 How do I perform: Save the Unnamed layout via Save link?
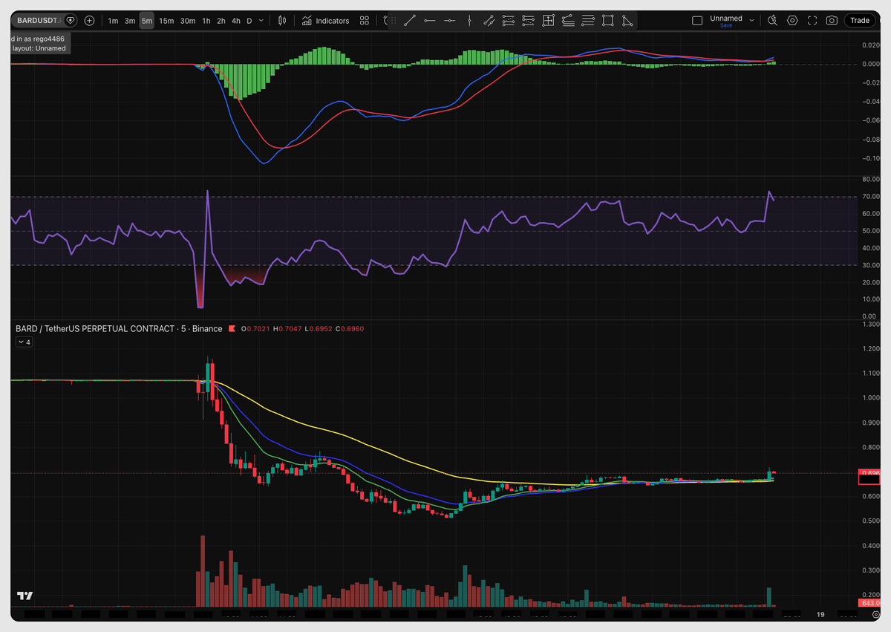click(x=726, y=25)
